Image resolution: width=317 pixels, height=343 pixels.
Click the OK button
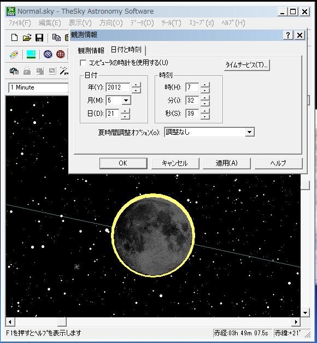coord(123,163)
